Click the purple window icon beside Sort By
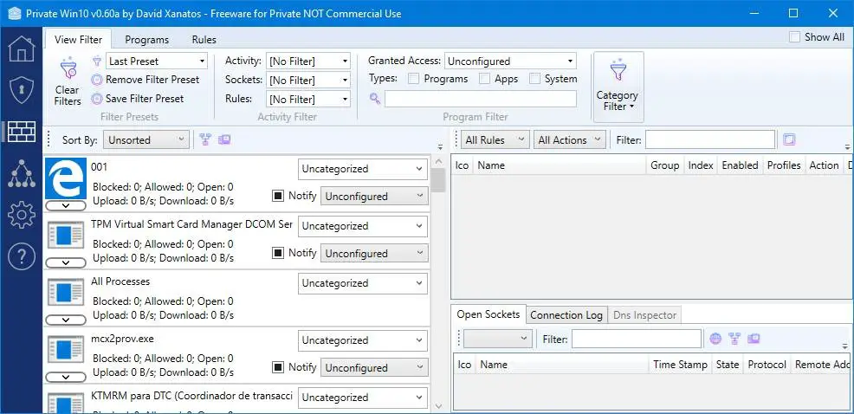 [224, 139]
